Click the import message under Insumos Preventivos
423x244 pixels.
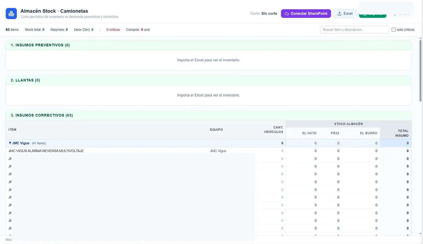coord(208,60)
